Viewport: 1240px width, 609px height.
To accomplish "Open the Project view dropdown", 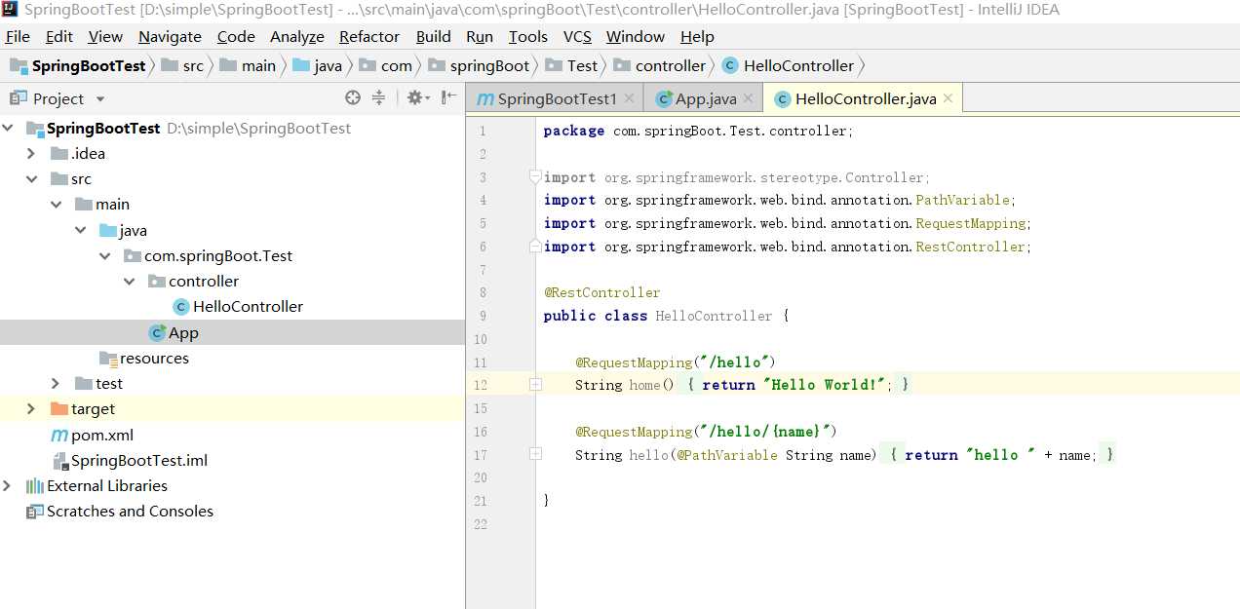I will [x=100, y=99].
